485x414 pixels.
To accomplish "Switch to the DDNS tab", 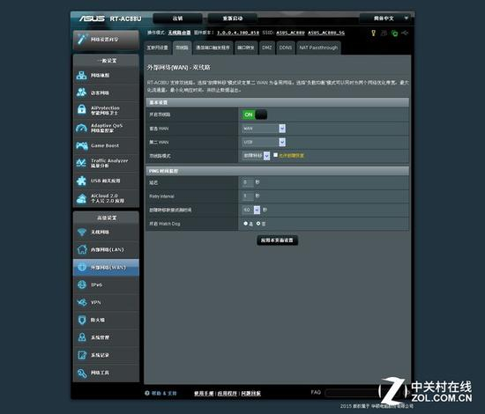I will coord(285,48).
